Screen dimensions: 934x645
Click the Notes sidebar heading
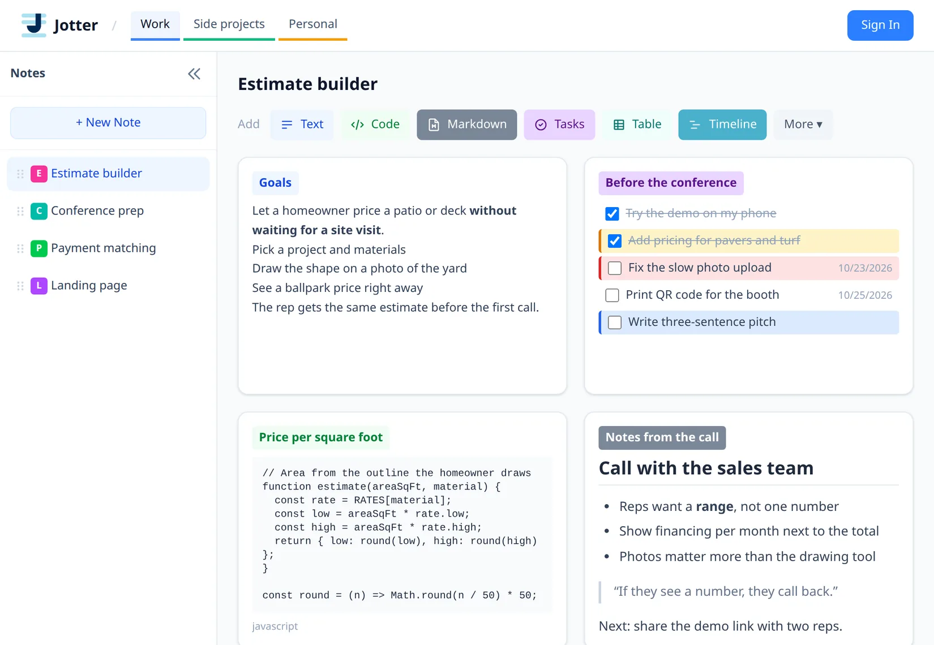28,74
